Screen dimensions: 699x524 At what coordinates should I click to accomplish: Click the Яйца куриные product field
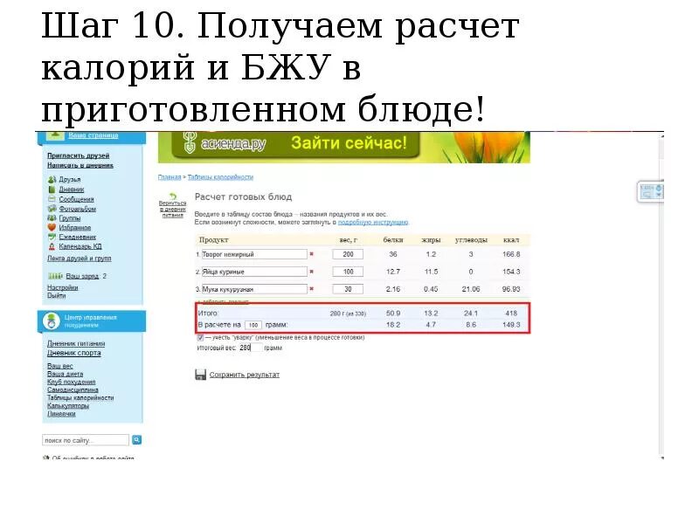254,272
